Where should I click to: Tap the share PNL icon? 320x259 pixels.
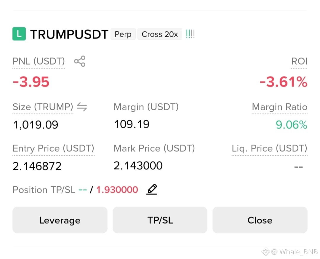coord(80,61)
